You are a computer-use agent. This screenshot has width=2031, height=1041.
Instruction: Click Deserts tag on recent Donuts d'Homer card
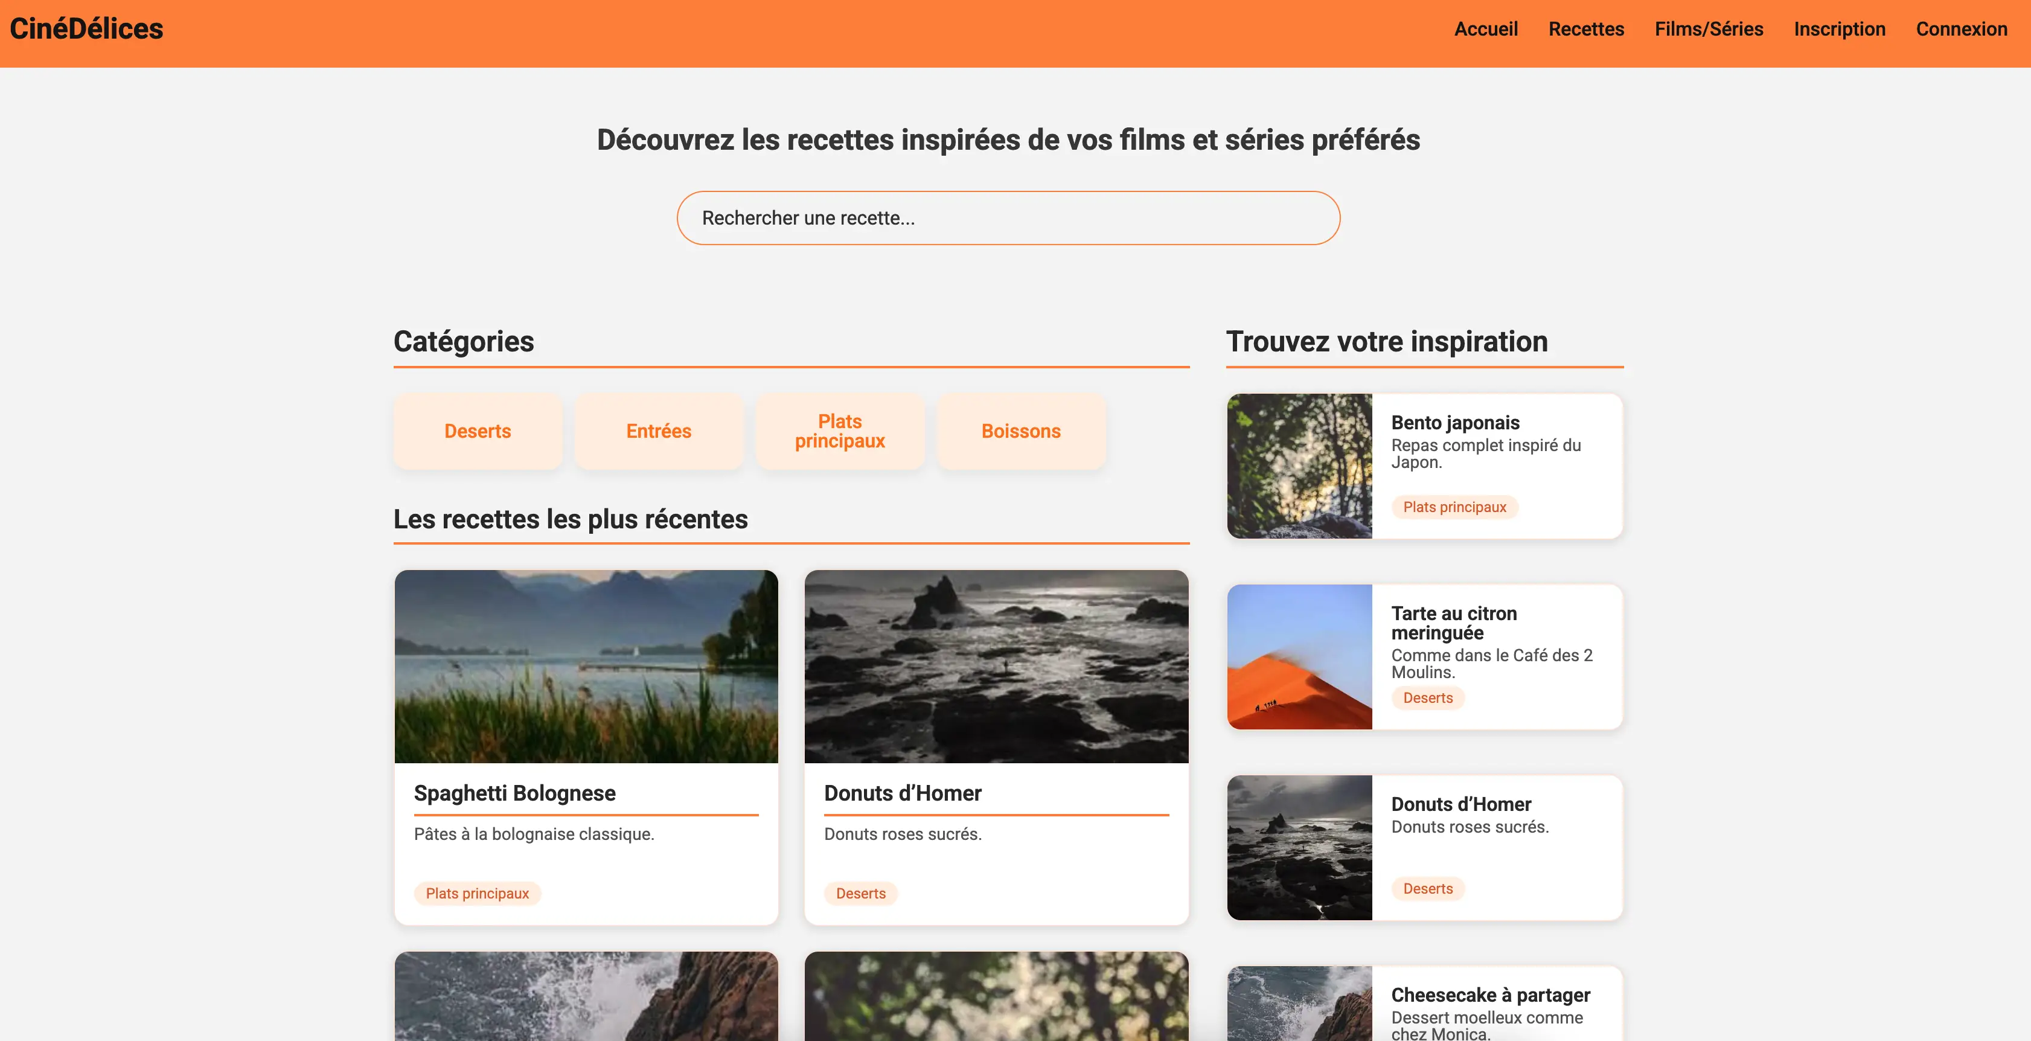(x=860, y=894)
